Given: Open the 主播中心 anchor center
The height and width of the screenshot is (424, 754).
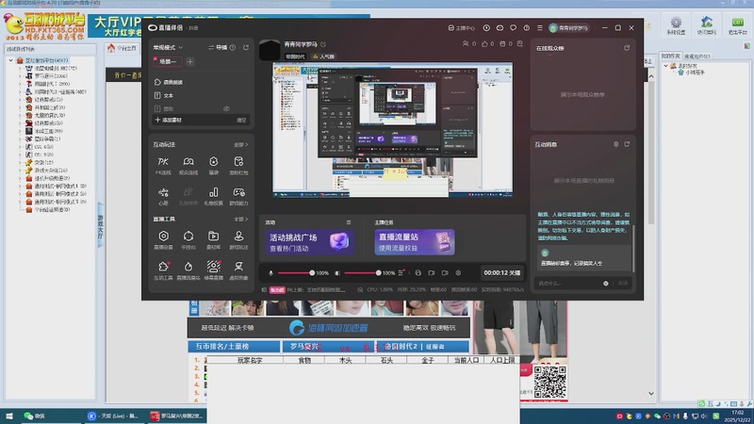Looking at the screenshot, I should tap(461, 28).
